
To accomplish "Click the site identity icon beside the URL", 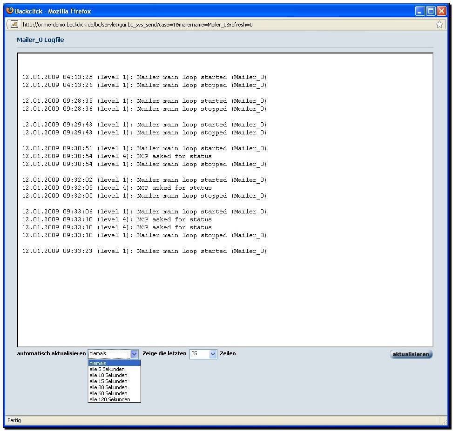I will tap(14, 24).
